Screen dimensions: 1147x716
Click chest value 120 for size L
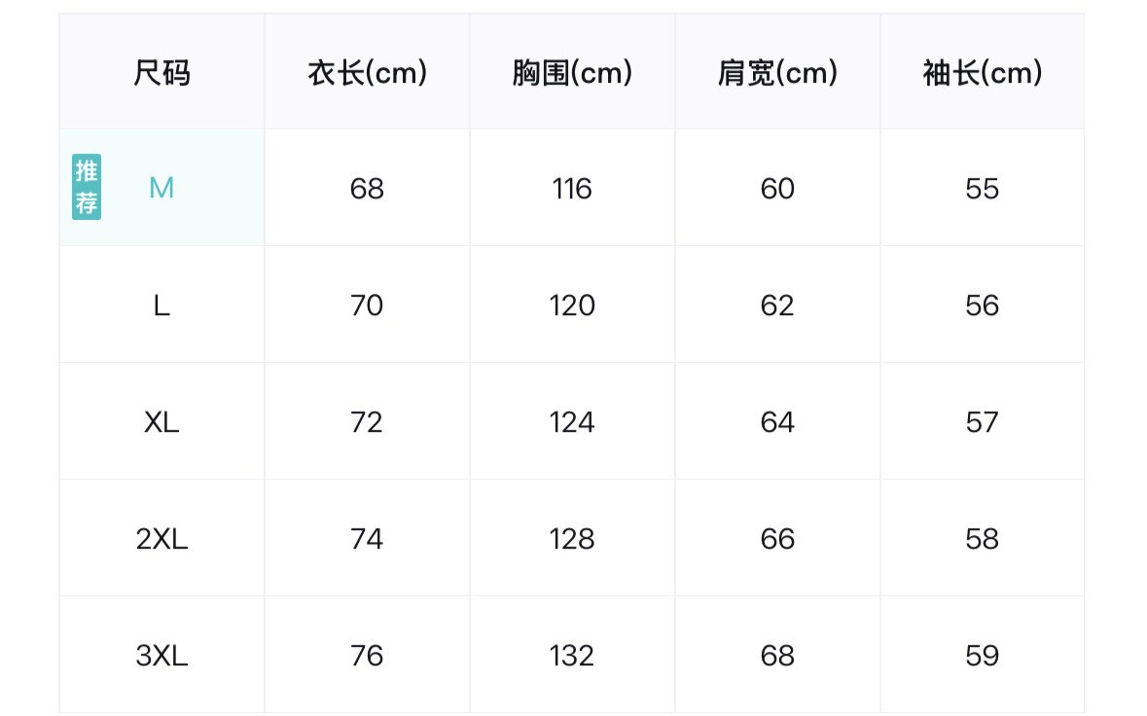[x=572, y=304]
